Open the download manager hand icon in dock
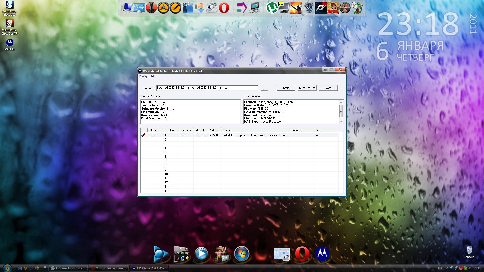The width and height of the screenshot is (484, 272). click(x=200, y=8)
